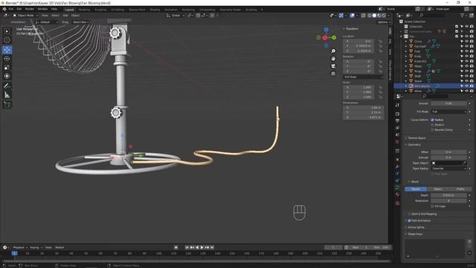Toggle exclude checkbox for Fan collection
This screenshot has height=268, width=476.
[x=457, y=36]
